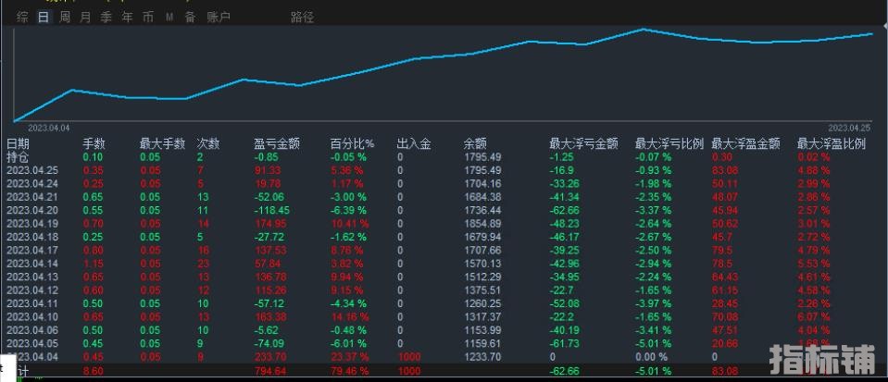Open the 周 weekly tab
Image resolution: width=888 pixels, height=382 pixels.
pyautogui.click(x=65, y=17)
